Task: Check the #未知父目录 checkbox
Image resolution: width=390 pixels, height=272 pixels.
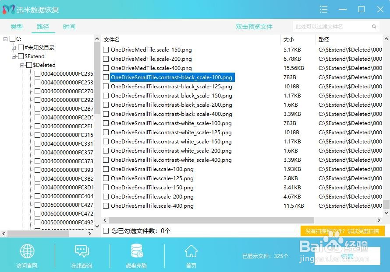Action: [21, 47]
